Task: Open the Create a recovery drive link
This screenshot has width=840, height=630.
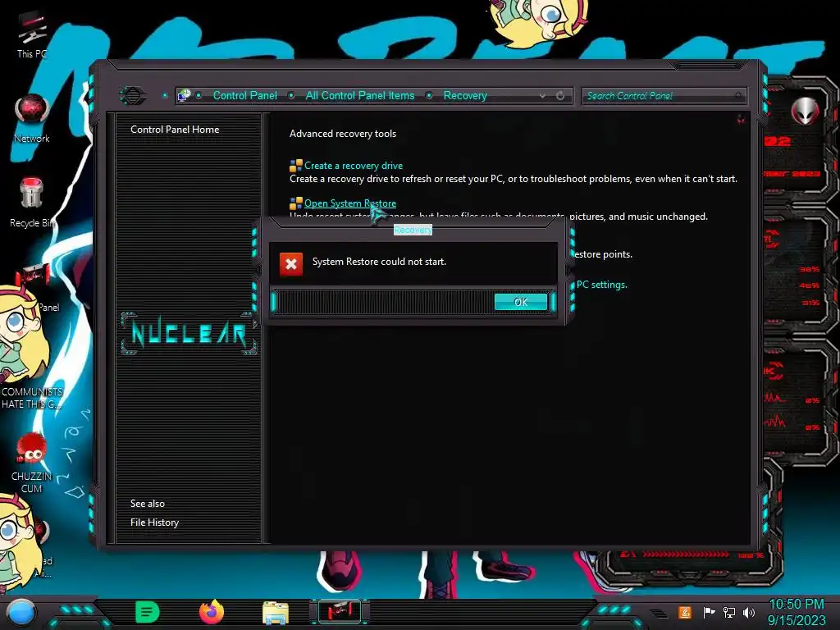Action: tap(354, 166)
